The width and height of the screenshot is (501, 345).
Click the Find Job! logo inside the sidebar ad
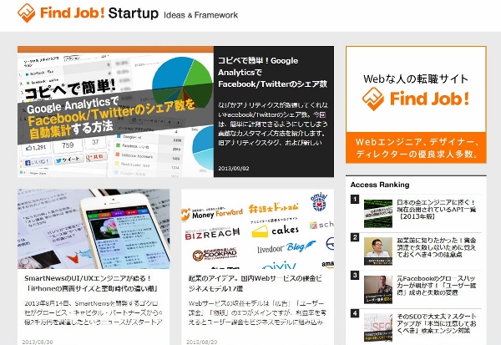416,99
